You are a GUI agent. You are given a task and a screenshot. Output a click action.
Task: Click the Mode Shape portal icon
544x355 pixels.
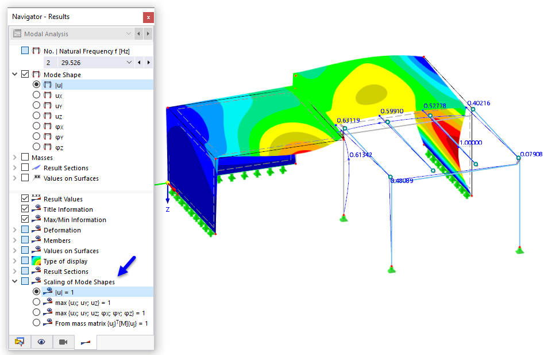36,74
